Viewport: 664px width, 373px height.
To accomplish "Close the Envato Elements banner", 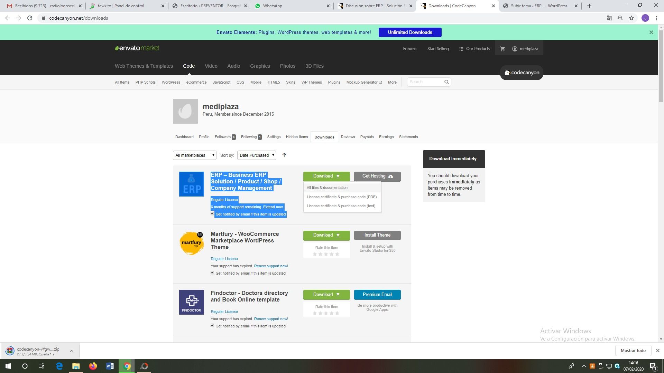I will (651, 32).
